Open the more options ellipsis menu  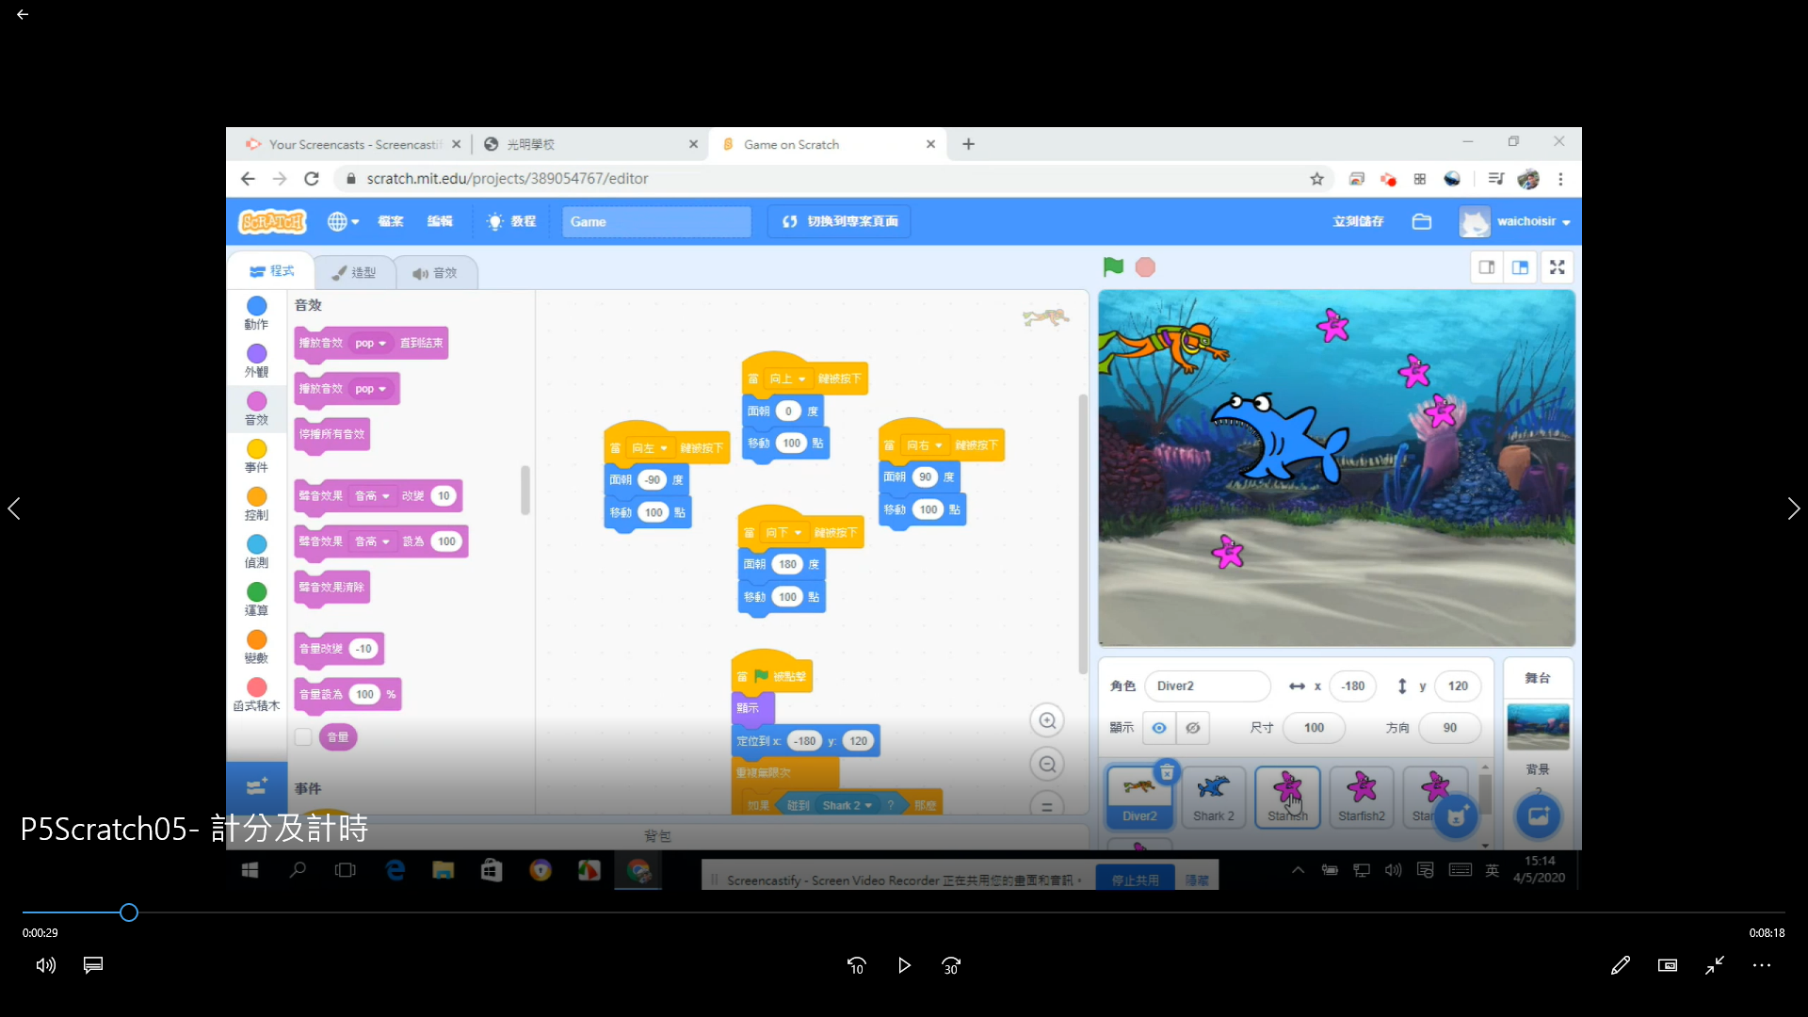coord(1762,965)
